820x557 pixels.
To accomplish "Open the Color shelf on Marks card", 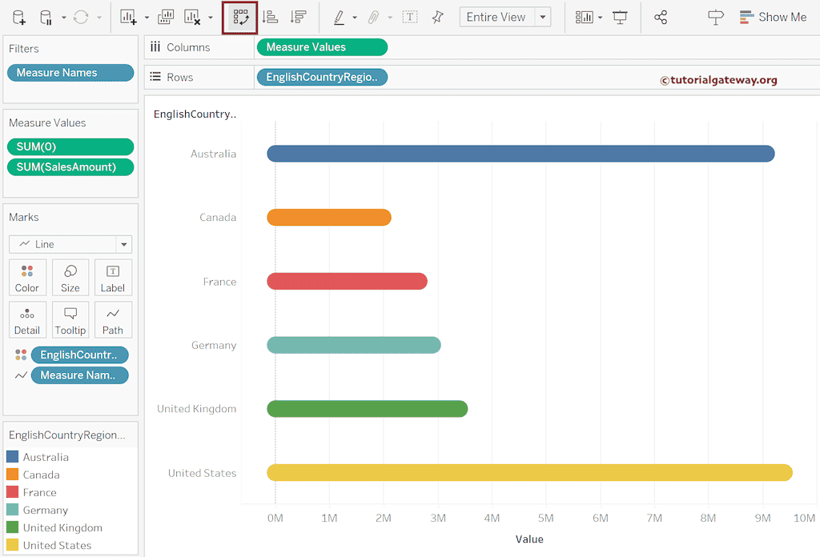I will 27,278.
